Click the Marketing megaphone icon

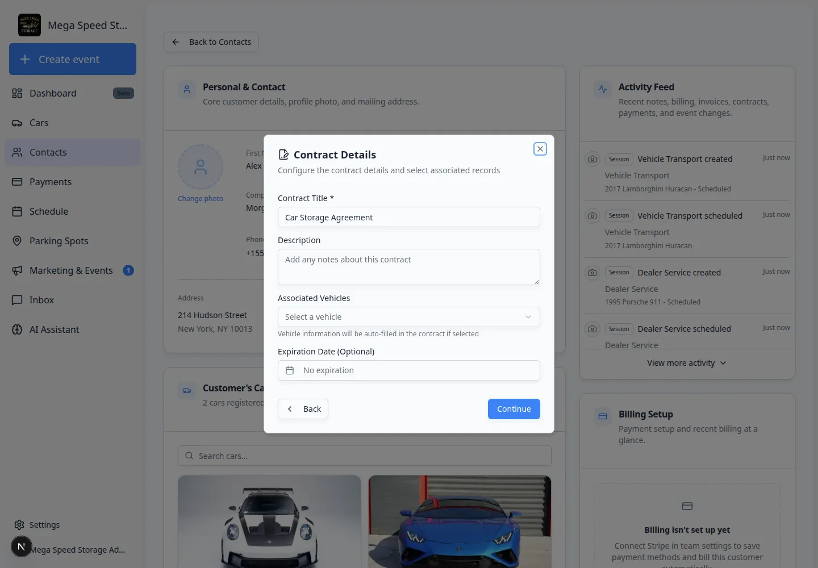coord(17,270)
